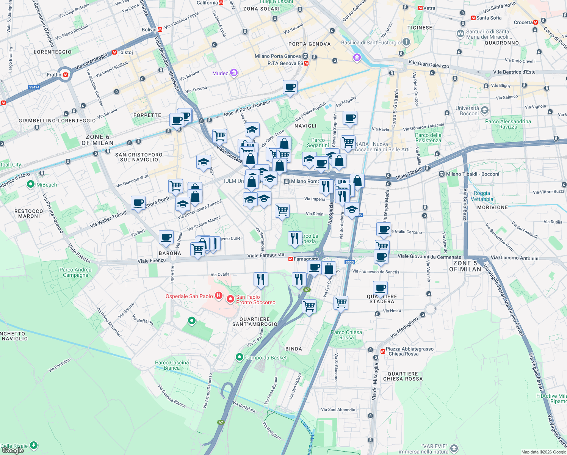Click the hospital marker at Ospedale San Paolo
567x455 pixels.
coord(218,296)
